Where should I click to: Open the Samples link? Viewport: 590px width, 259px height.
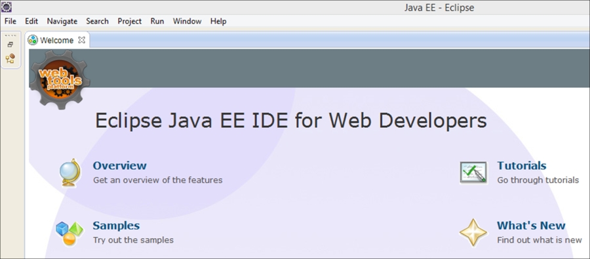coord(116,226)
